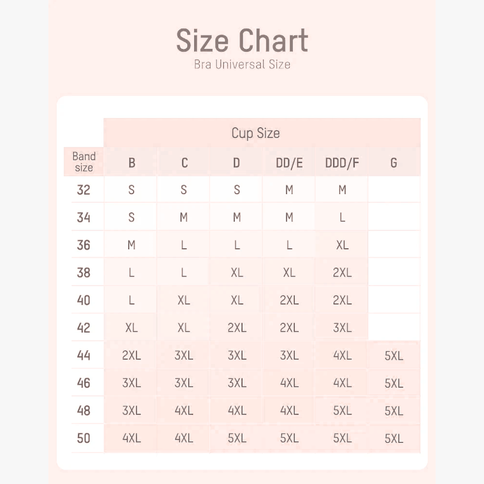Click the 2XL cell for band 44, B cup

pyautogui.click(x=131, y=355)
